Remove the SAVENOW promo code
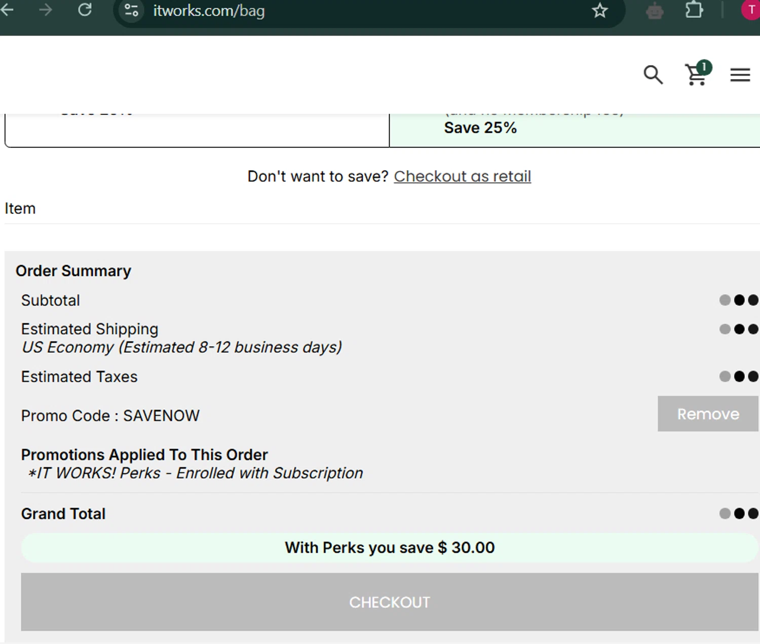The image size is (760, 644). point(708,414)
